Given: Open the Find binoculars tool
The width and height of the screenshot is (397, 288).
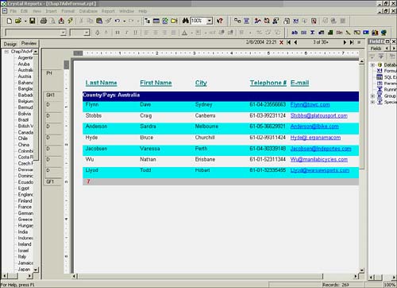Looking at the screenshot, I should tap(186, 21).
